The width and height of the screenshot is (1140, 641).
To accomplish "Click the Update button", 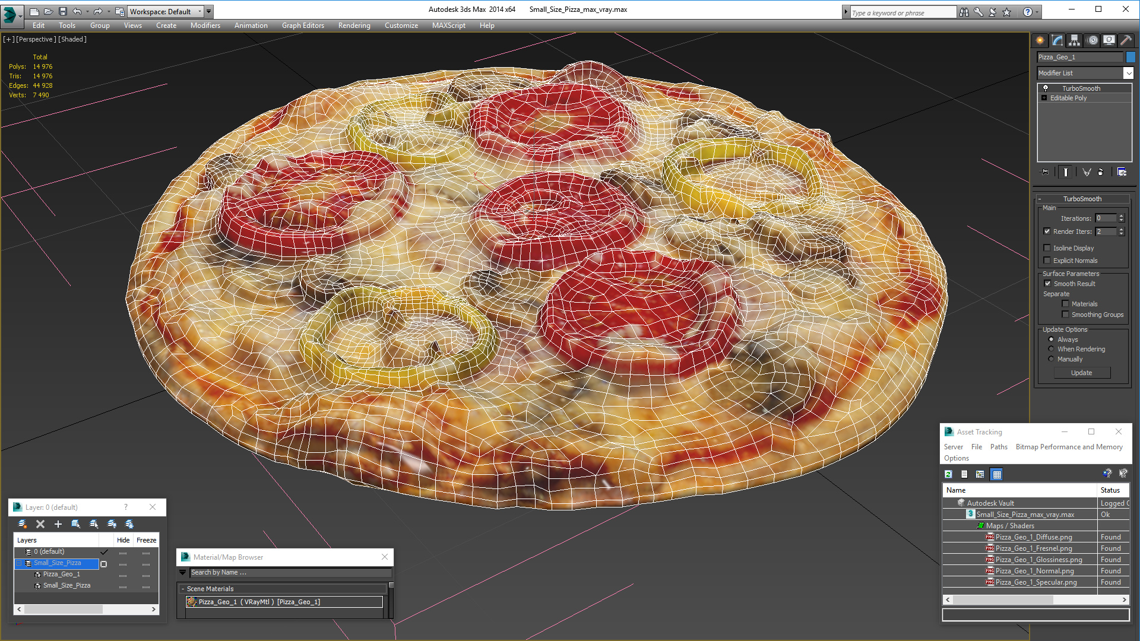I will (x=1082, y=373).
